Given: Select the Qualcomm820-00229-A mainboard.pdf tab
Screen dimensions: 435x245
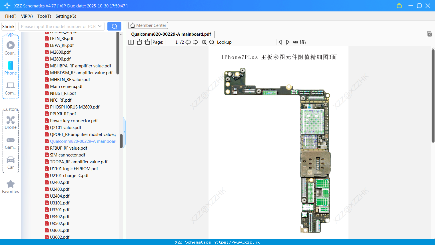Looking at the screenshot, I should 171,34.
